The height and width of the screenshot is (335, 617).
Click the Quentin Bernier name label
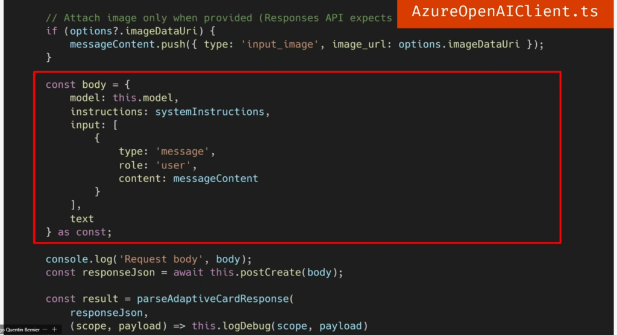pyautogui.click(x=22, y=330)
